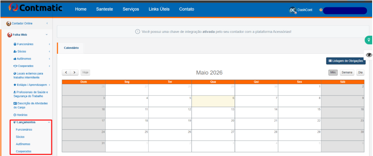The width and height of the screenshot is (373, 156).
Task: Open Locais externos para trabalho intermitente
Action: click(x=28, y=76)
